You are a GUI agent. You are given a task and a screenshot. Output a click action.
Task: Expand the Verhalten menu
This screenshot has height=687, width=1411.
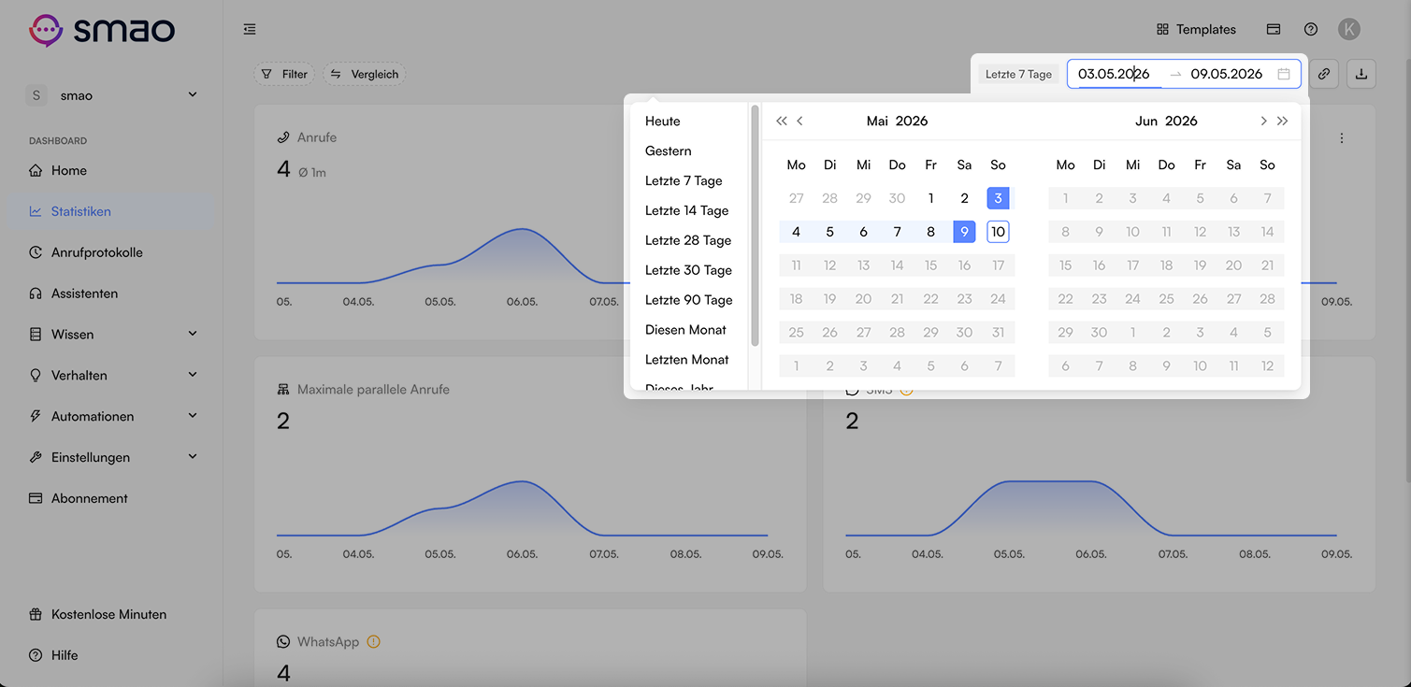tap(112, 376)
